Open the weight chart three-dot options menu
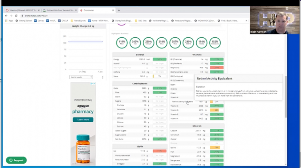 tap(103, 77)
